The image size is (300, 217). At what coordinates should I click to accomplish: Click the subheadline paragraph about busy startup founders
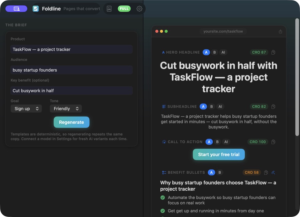click(218, 122)
